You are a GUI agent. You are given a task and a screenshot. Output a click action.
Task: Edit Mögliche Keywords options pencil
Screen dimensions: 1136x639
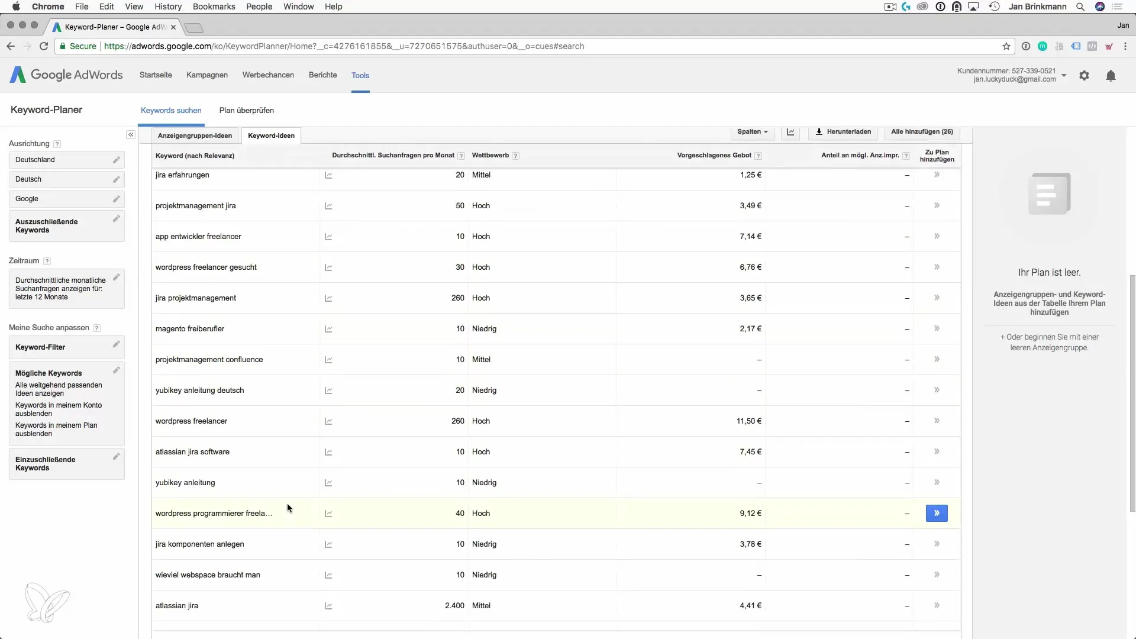tap(117, 370)
